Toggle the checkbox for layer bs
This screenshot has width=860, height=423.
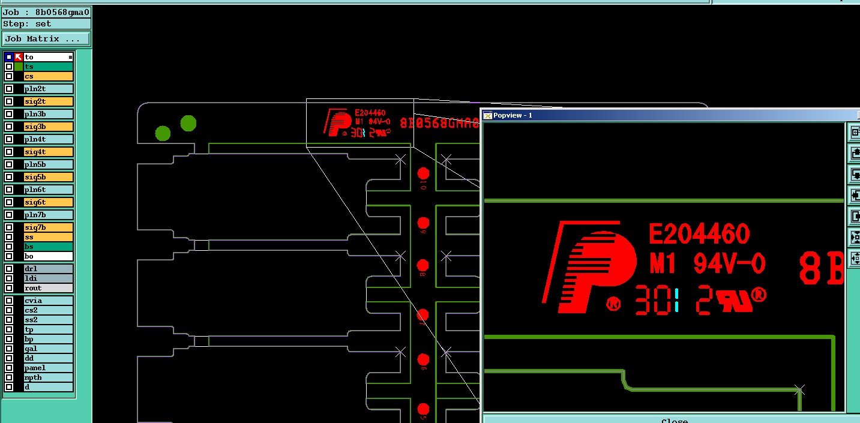(x=9, y=247)
